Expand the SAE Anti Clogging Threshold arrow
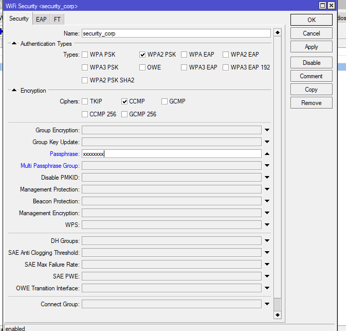Screen dimensions: 346x331 click(267, 253)
